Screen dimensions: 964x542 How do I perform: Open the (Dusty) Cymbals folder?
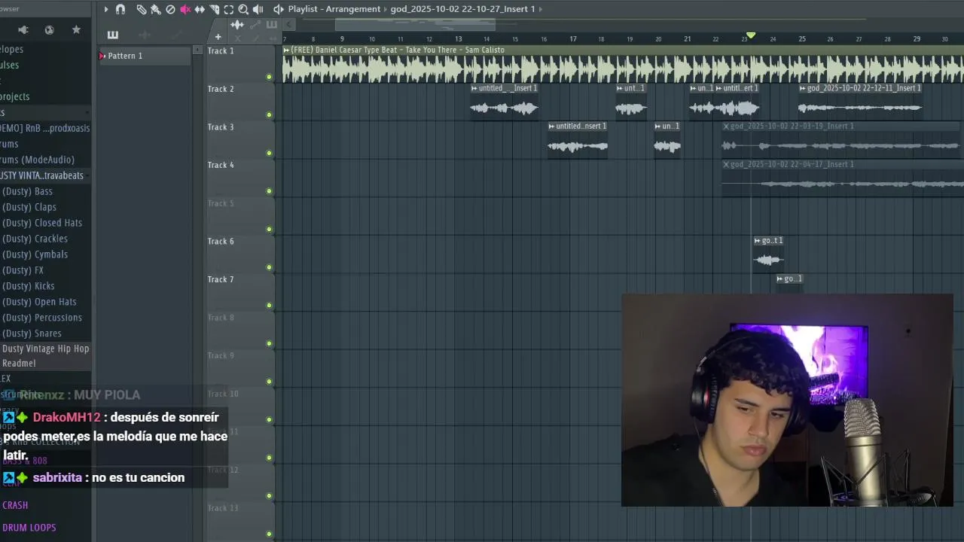pos(35,254)
